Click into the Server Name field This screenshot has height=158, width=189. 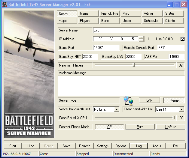pyautogui.click(x=139, y=30)
